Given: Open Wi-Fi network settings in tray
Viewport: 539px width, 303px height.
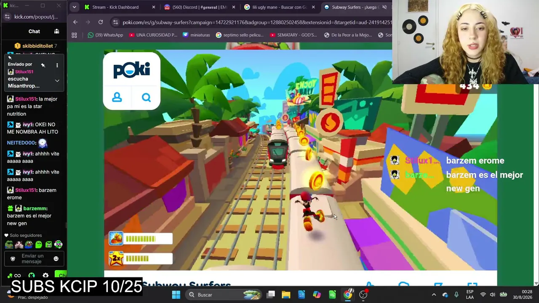Looking at the screenshot, I should coord(483,295).
